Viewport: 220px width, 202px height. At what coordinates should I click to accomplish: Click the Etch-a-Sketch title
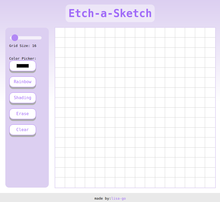point(110,13)
